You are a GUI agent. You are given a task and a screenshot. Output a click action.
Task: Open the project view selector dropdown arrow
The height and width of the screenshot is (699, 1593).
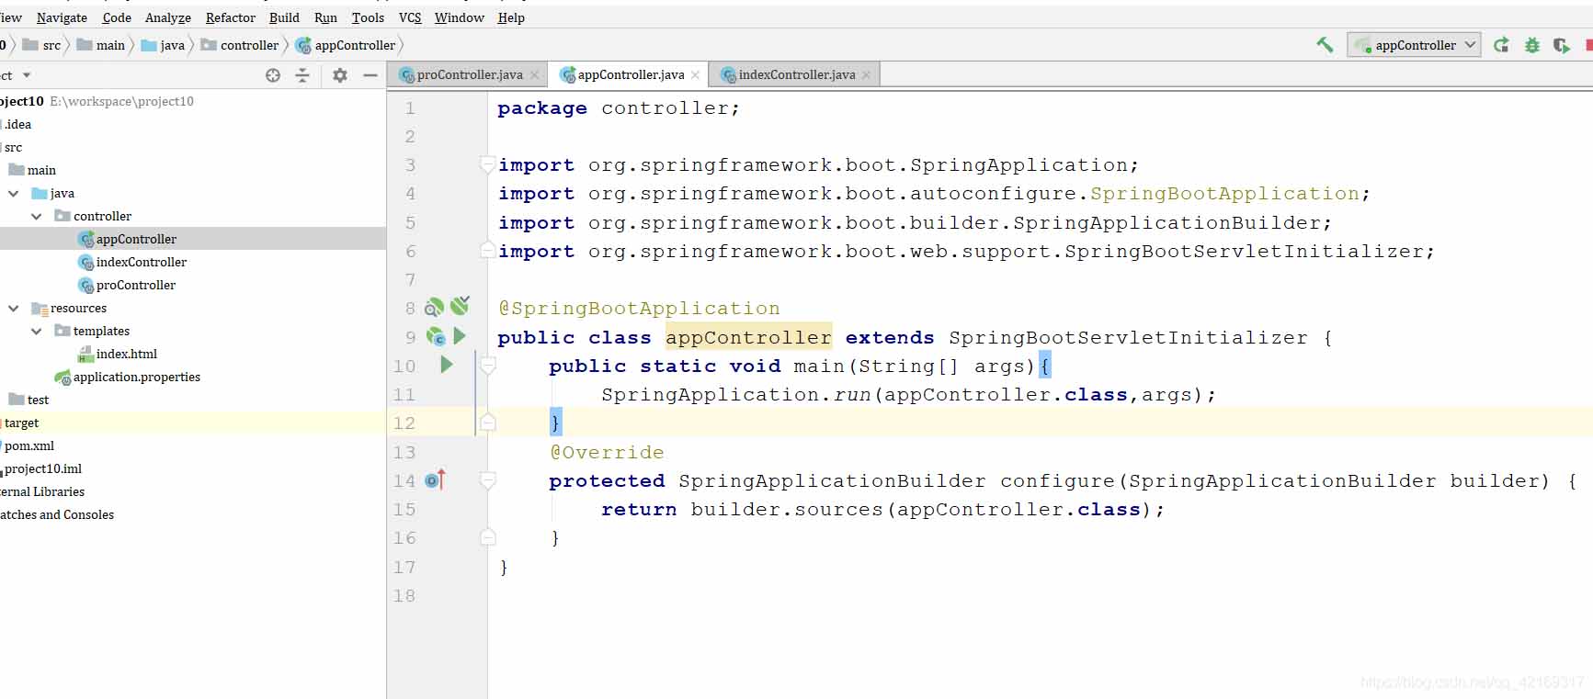click(x=27, y=75)
